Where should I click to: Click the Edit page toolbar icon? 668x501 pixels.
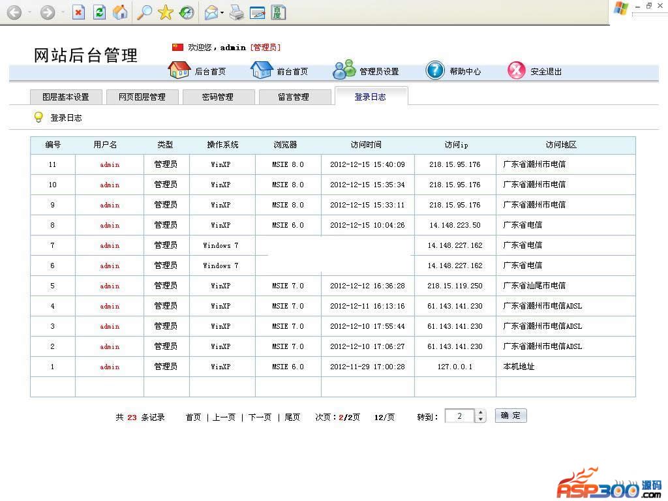pos(257,13)
